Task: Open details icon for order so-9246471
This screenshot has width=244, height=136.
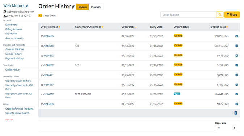Action: pyautogui.click(x=236, y=75)
